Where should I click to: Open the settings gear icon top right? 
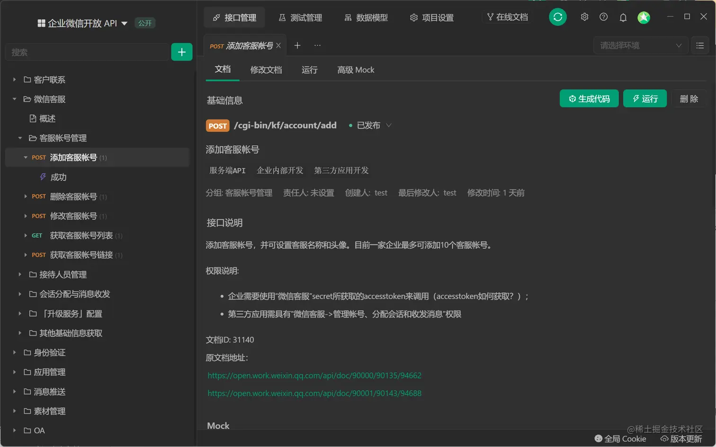click(x=584, y=17)
